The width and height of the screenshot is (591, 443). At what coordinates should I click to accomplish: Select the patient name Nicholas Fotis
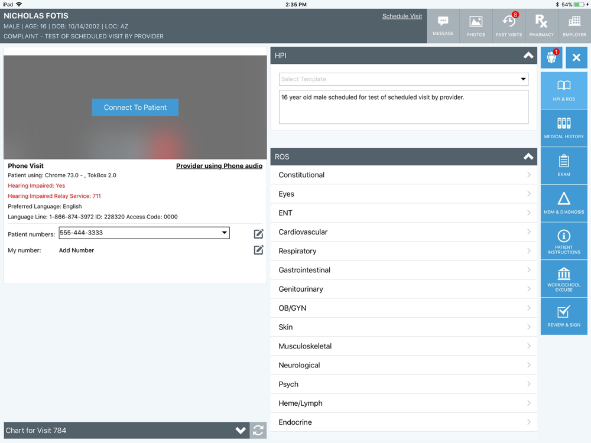coord(36,16)
